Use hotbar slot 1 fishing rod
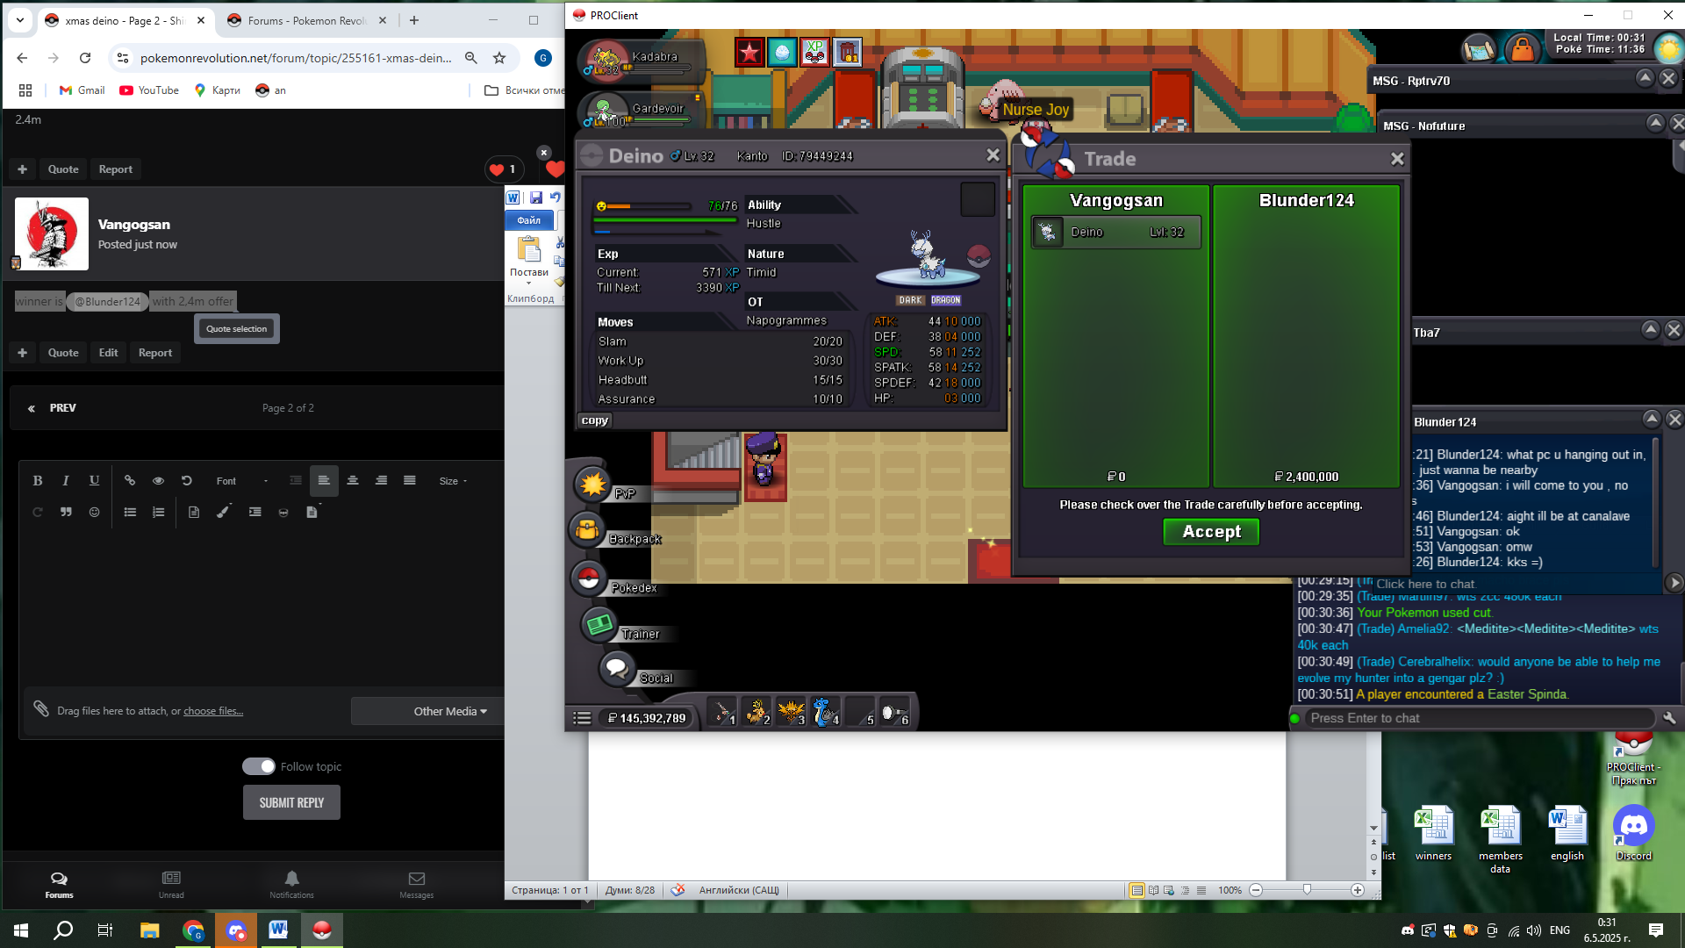Viewport: 1685px width, 948px height. click(x=722, y=712)
